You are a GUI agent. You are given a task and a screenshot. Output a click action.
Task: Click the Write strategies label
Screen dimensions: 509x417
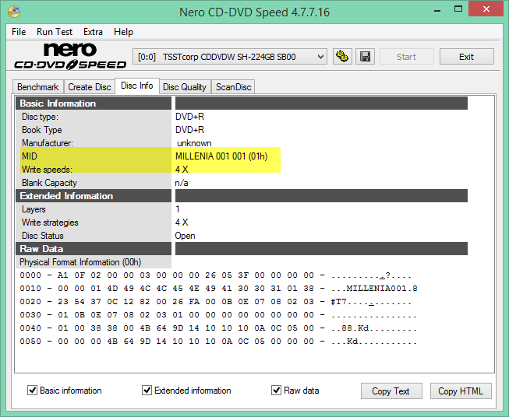(50, 223)
